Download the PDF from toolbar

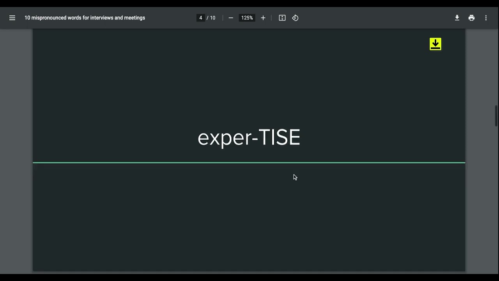(457, 18)
